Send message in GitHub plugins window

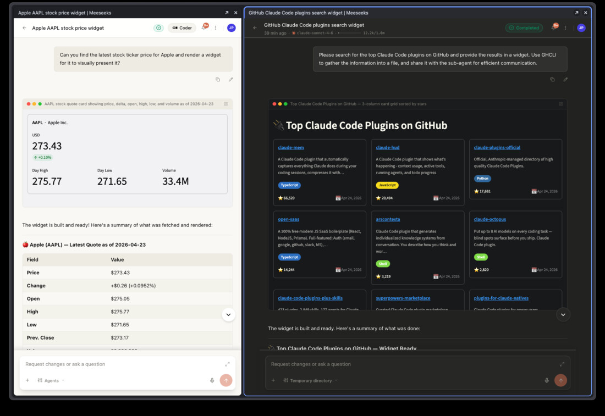tap(560, 380)
